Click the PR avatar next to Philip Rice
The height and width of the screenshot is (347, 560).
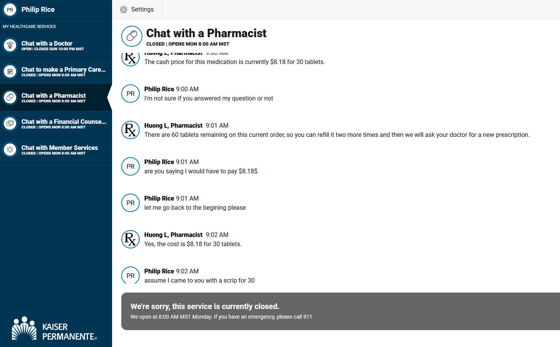10,10
